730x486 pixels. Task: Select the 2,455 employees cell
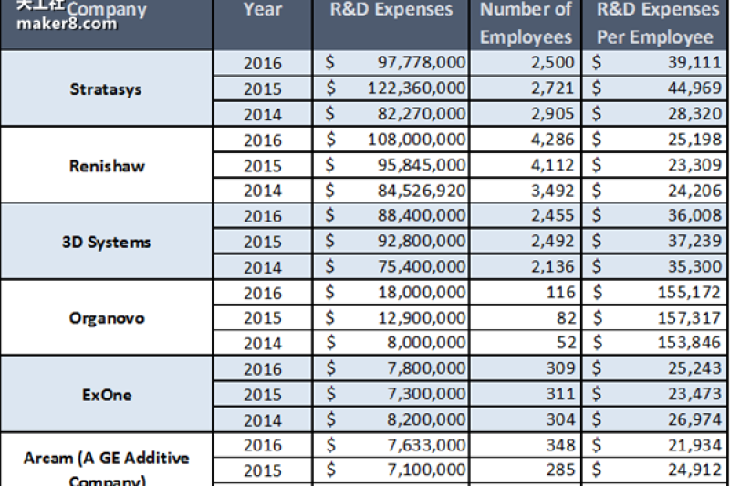(x=526, y=216)
